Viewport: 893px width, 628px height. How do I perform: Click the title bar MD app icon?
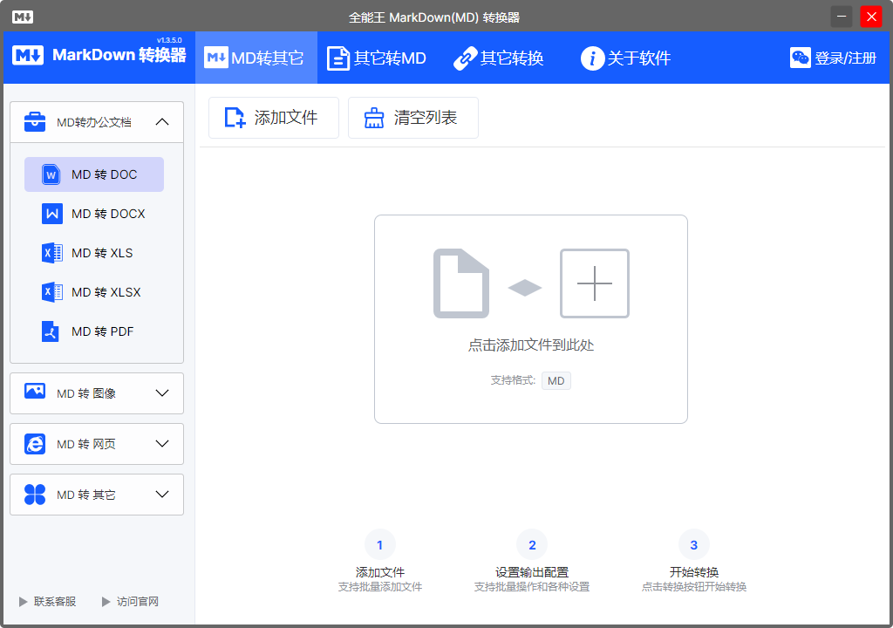pyautogui.click(x=22, y=17)
